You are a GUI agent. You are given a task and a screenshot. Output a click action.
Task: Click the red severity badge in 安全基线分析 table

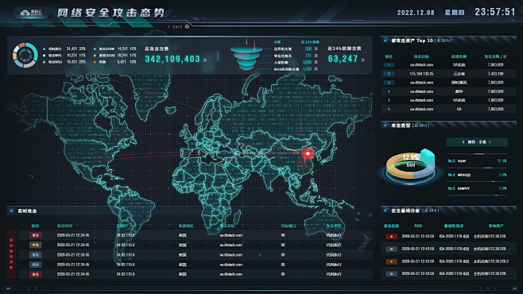[x=391, y=236]
